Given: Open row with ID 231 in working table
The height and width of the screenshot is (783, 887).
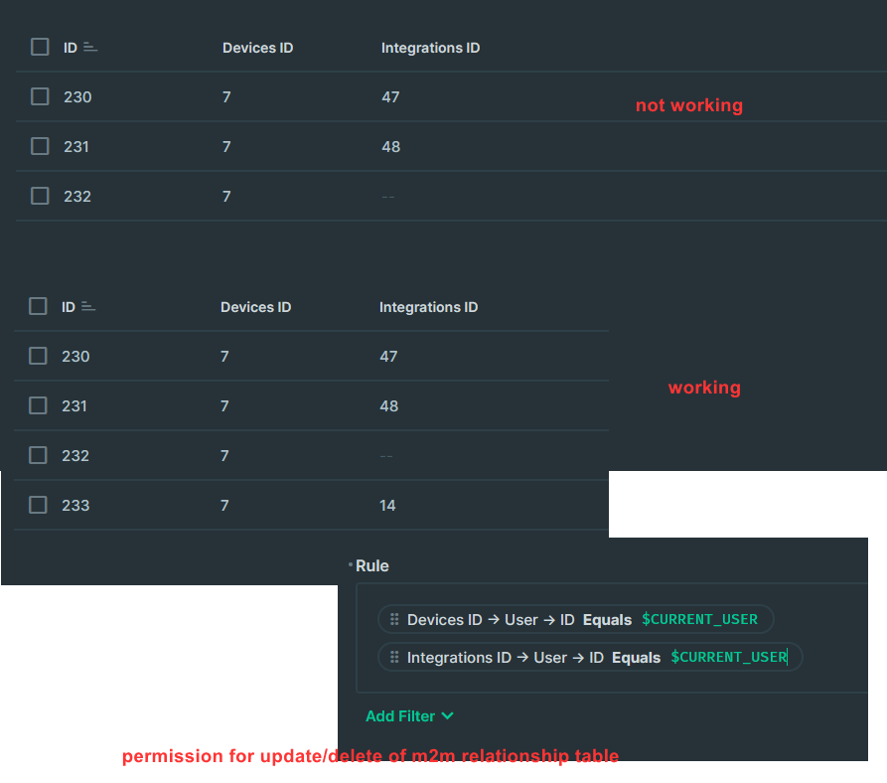Looking at the screenshot, I should pos(74,406).
